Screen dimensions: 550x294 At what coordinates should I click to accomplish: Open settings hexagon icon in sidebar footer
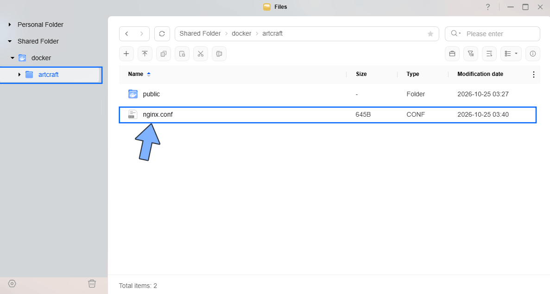(x=12, y=283)
